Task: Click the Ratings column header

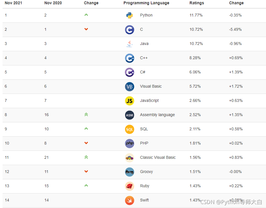Action: (x=197, y=3)
